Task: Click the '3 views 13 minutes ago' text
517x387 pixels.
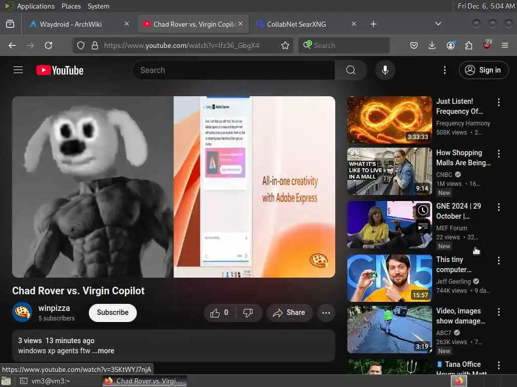Action: click(56, 341)
